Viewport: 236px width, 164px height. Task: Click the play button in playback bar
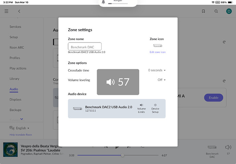pyautogui.click(x=117, y=147)
